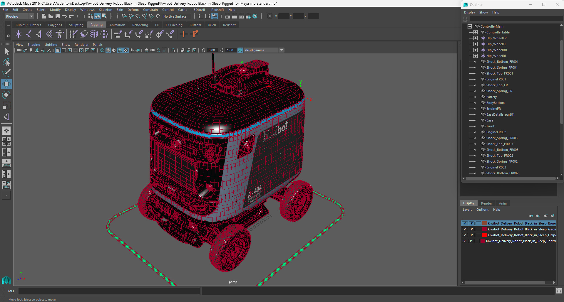Screen dimensions: 564x302
Task: Open the shelf options gear menu
Action: [8, 36]
